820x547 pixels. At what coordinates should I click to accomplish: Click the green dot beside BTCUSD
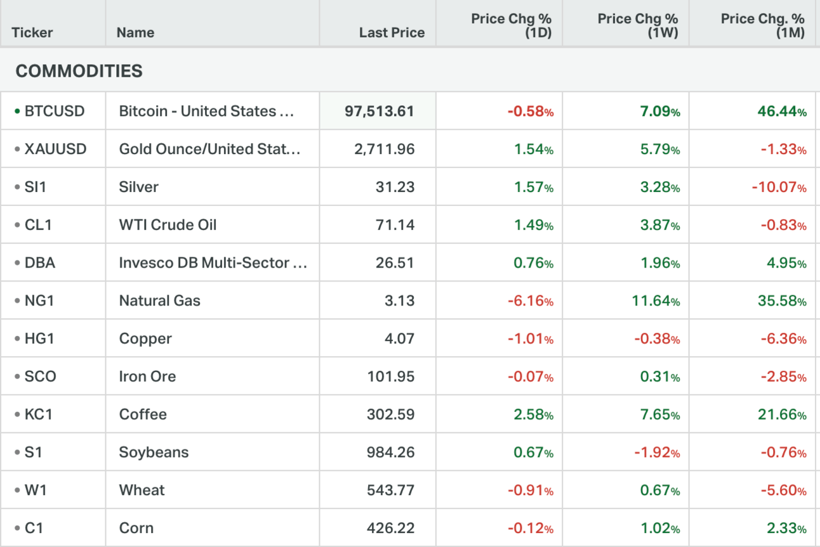(17, 112)
